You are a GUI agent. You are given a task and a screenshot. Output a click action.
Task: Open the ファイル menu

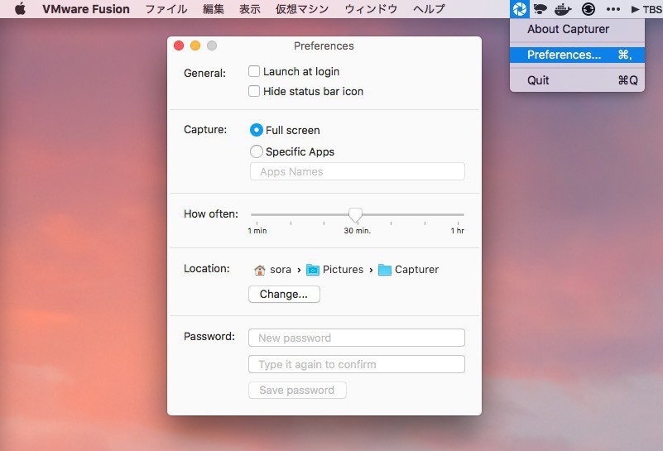[166, 9]
